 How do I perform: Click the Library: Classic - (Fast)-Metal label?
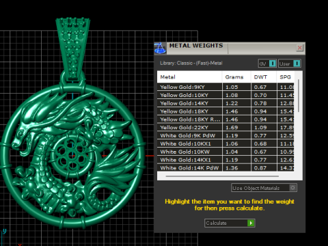coord(191,63)
